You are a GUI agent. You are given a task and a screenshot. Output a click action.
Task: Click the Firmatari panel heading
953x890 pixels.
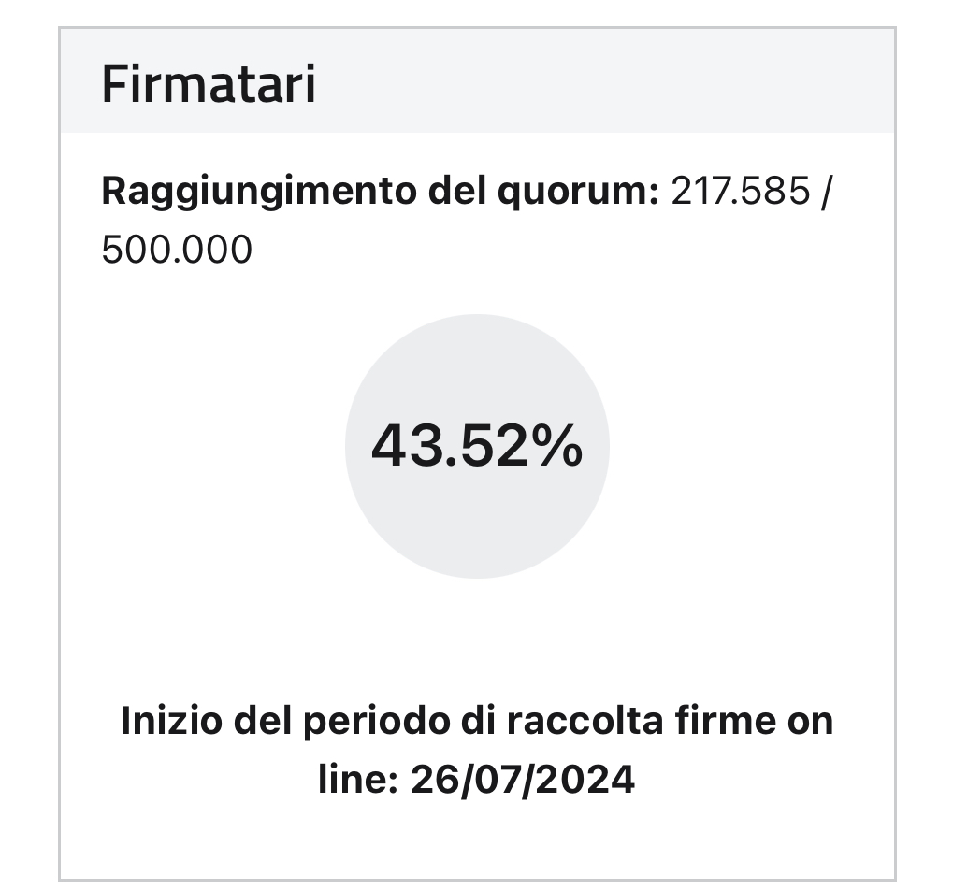[x=209, y=84]
